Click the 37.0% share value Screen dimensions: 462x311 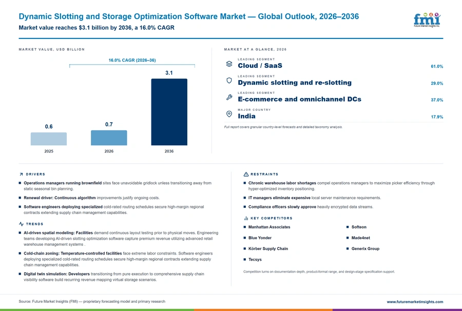437,100
